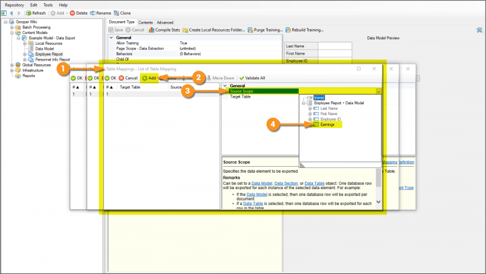Click the back navigation arrow icon

tap(12, 13)
